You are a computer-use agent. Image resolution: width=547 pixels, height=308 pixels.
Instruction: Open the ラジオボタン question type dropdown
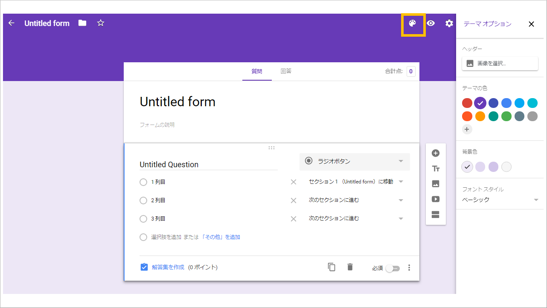(355, 161)
